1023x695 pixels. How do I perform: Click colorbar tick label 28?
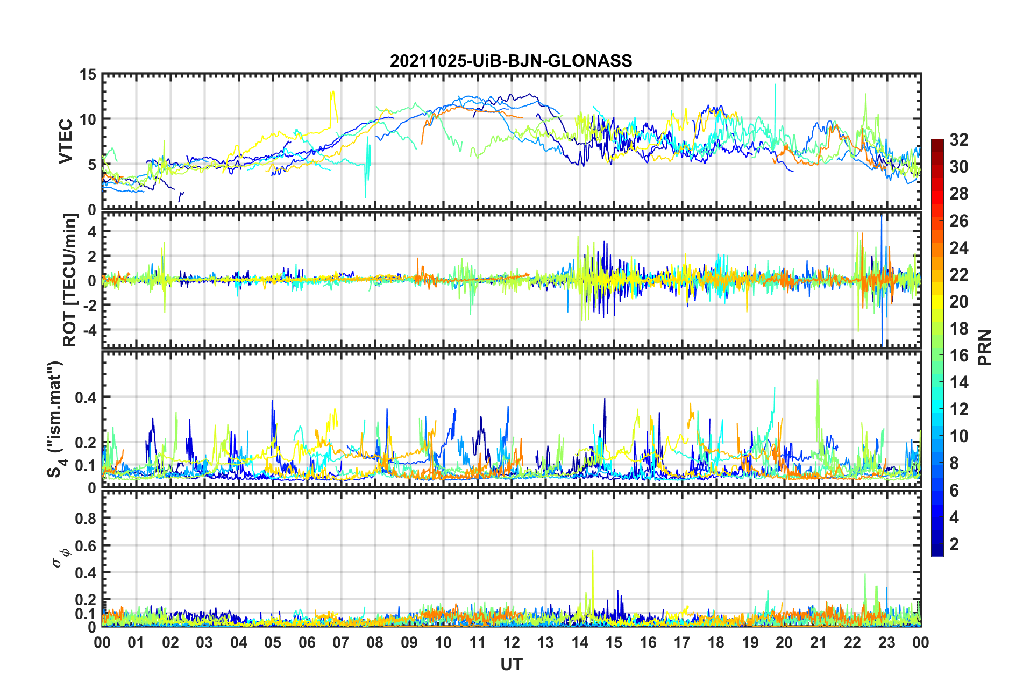959,194
